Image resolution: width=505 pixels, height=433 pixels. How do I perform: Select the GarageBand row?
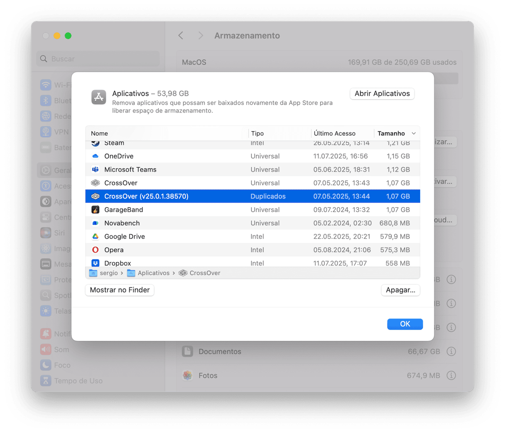252,210
